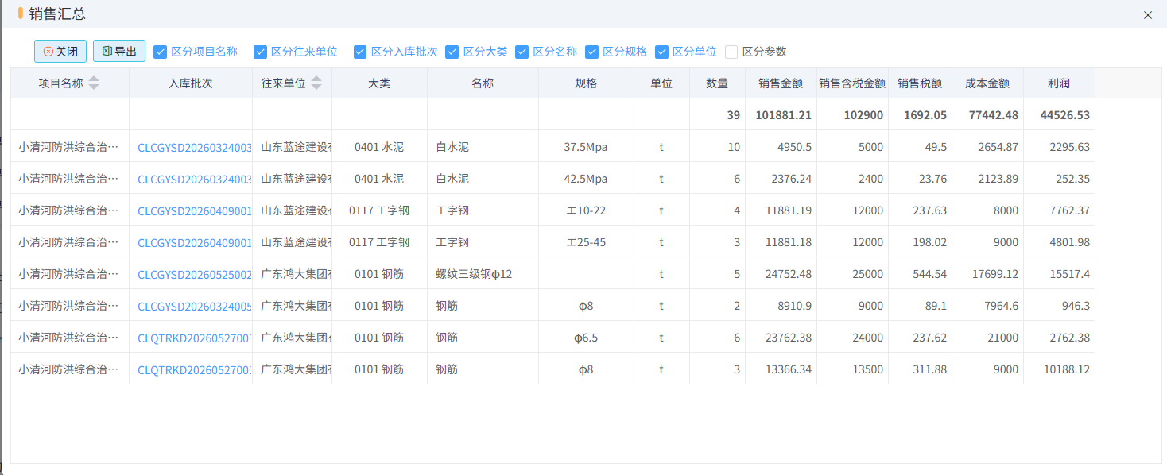Click the 数量 column header
1167x475 pixels.
click(717, 83)
